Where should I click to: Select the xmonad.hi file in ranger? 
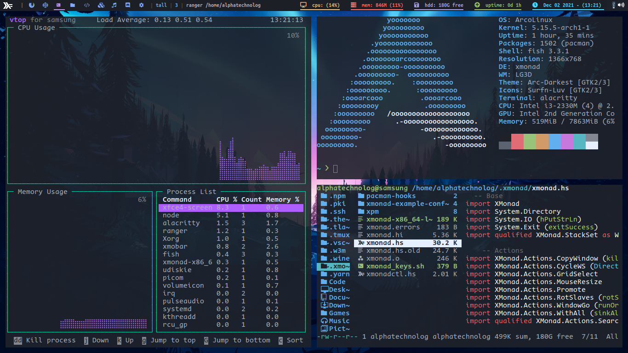407,235
